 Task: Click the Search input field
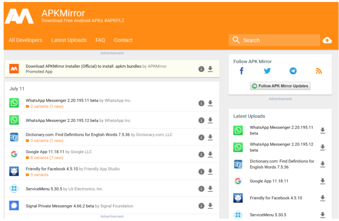(x=274, y=40)
